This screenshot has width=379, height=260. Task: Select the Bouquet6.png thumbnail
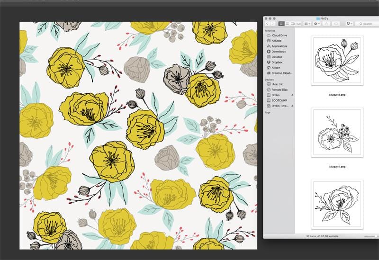click(337, 133)
